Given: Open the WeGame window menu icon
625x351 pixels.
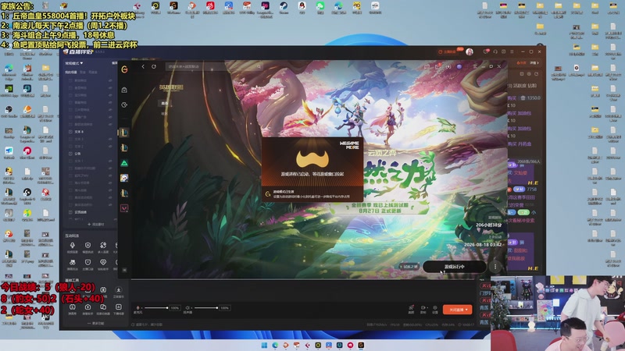Looking at the screenshot, I should 475,66.
